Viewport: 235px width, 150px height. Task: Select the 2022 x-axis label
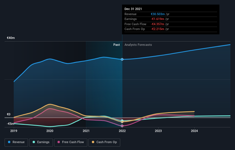coord(122,131)
